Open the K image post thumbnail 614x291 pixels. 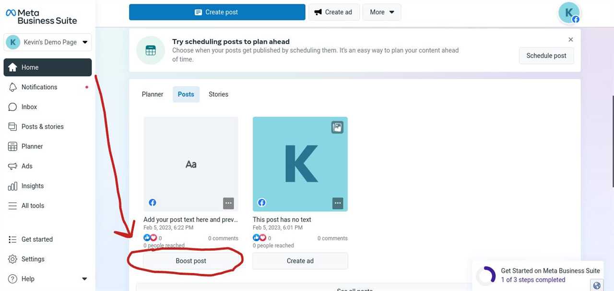coord(300,164)
